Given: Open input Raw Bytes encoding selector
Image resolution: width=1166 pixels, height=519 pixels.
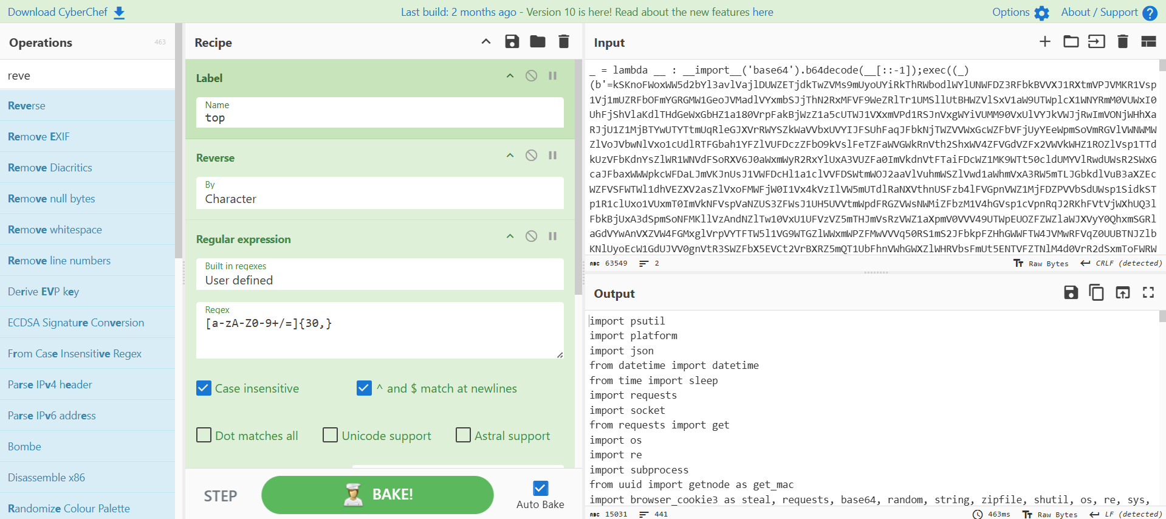Looking at the screenshot, I should pyautogui.click(x=1040, y=263).
